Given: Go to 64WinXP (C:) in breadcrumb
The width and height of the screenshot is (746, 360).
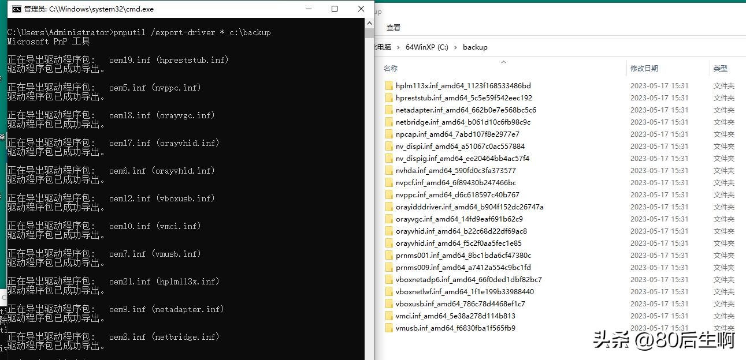Looking at the screenshot, I should (x=426, y=47).
